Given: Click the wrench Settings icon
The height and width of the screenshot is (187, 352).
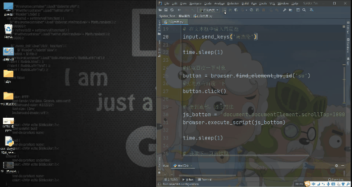Looking at the screenshot, I should click(285, 10).
